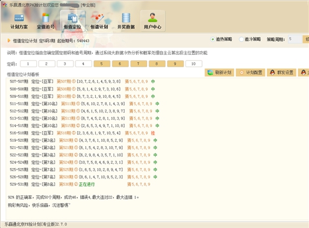
Task: Open the 开奖数据 database icon
Action: point(126,21)
